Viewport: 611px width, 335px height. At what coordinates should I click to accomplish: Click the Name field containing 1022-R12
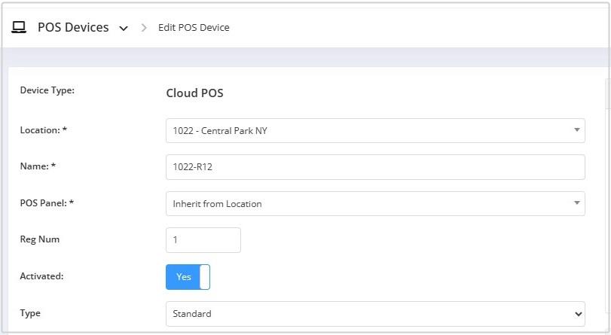[375, 167]
